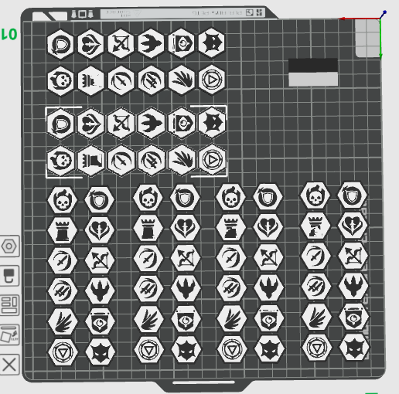Viewport: 399px width, 394px height.
Task: Select the play-triangle token inside the selection box
Action: coord(212,160)
